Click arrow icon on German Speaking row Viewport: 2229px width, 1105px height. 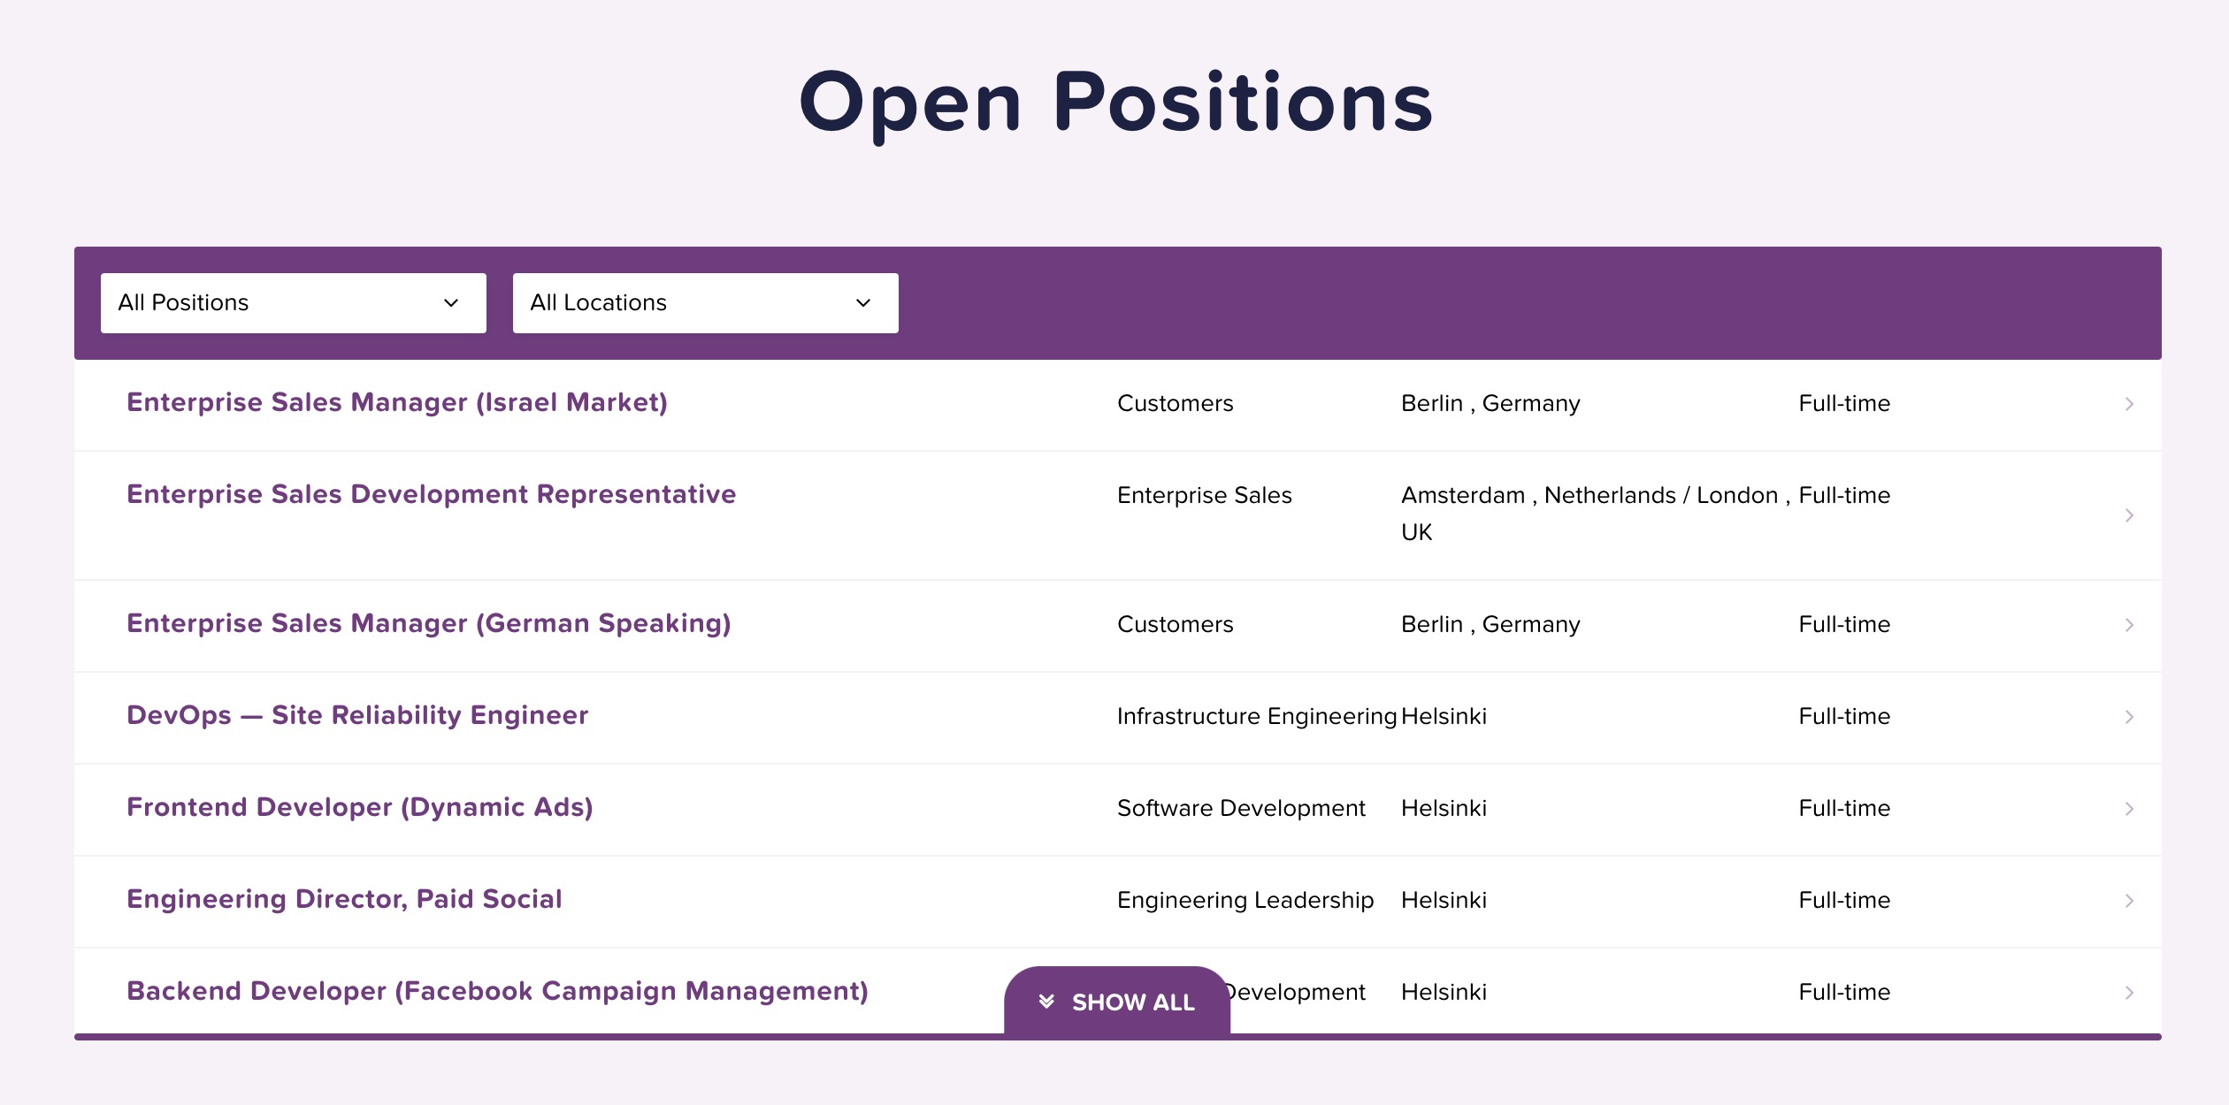2129,625
